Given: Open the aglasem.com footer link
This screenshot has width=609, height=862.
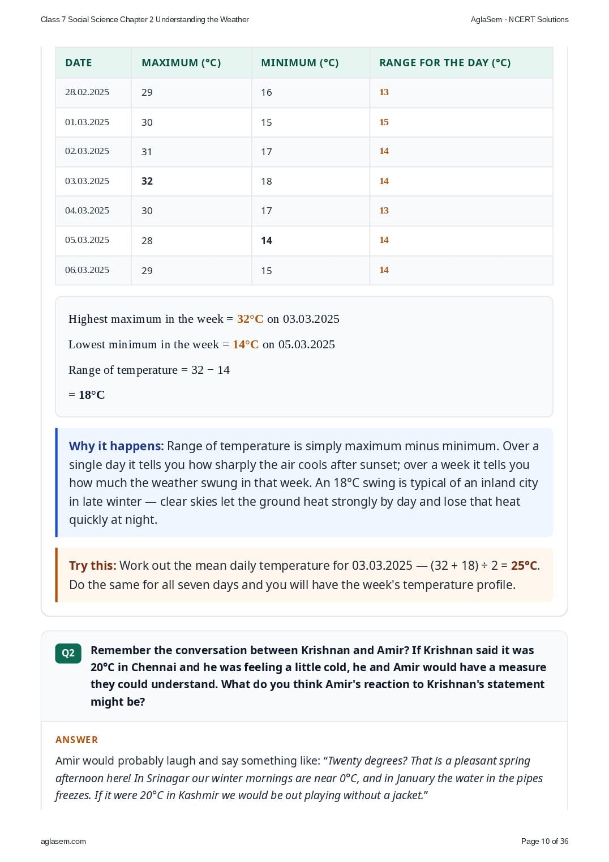Looking at the screenshot, I should (63, 841).
